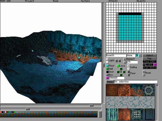Click the Room minus button
Image resolution: width=162 pixels, height=121 pixels.
point(144,75)
